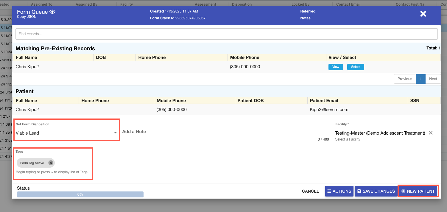447x212 pixels.
Task: Expand the Set Form Disposition dropdown arrow
Action: click(x=116, y=133)
